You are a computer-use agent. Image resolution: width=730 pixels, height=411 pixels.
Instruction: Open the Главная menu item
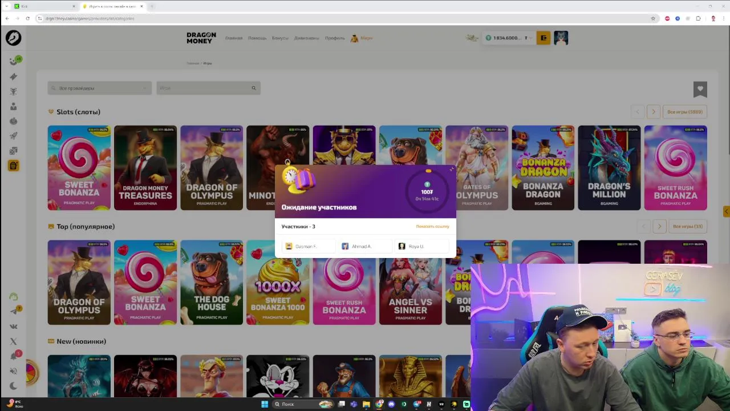[x=234, y=38]
